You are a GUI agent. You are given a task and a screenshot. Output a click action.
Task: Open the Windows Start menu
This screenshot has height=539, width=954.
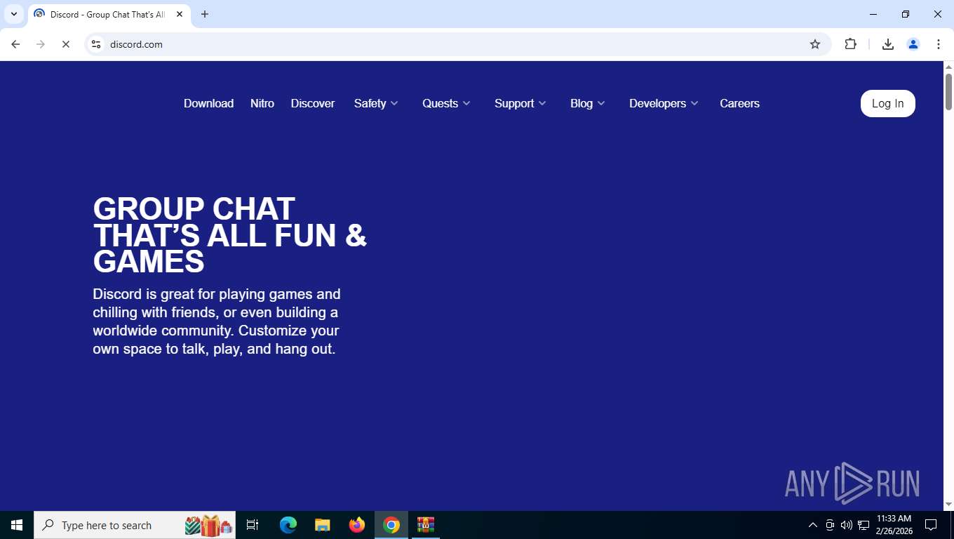[x=17, y=525]
